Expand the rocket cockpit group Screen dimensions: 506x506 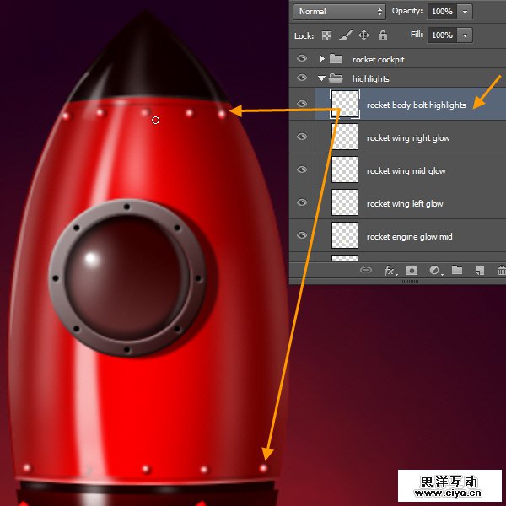322,59
